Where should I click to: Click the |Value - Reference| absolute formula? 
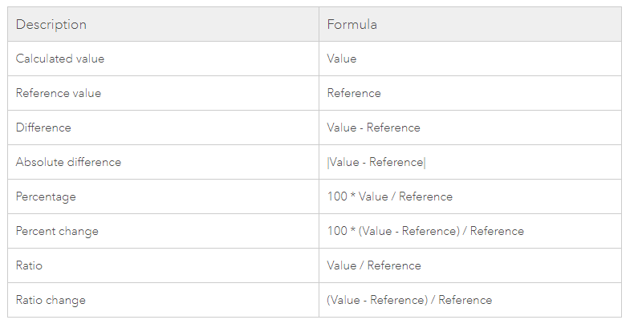376,163
